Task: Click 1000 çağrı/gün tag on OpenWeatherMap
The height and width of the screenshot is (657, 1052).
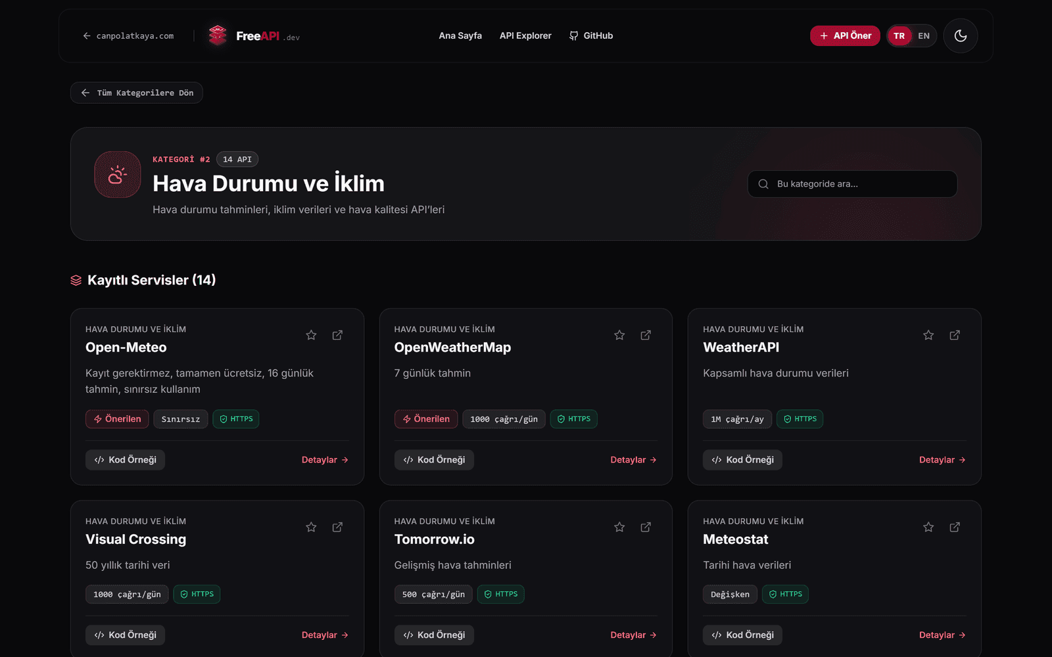Action: tap(504, 419)
